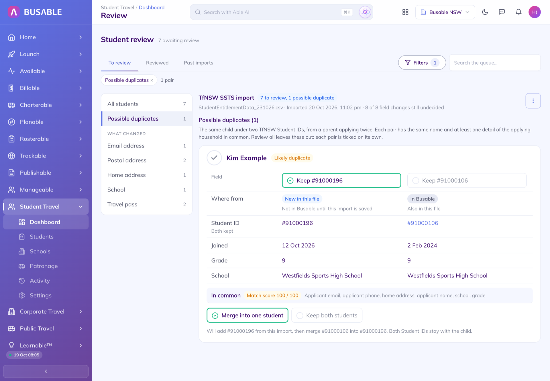Show Travel pass changes

tap(146, 204)
